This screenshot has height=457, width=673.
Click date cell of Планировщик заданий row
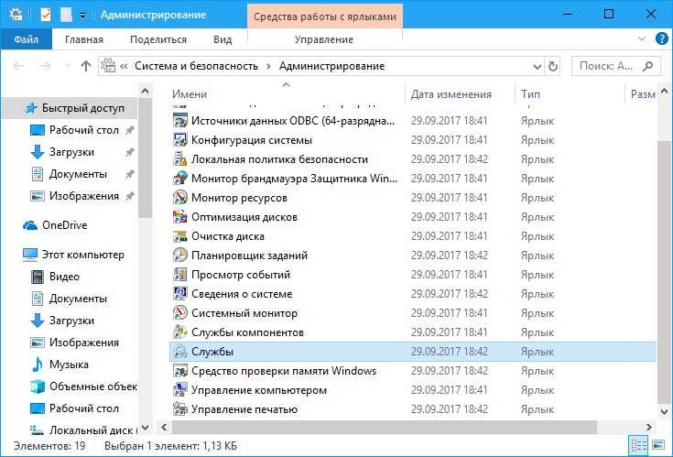coord(449,256)
